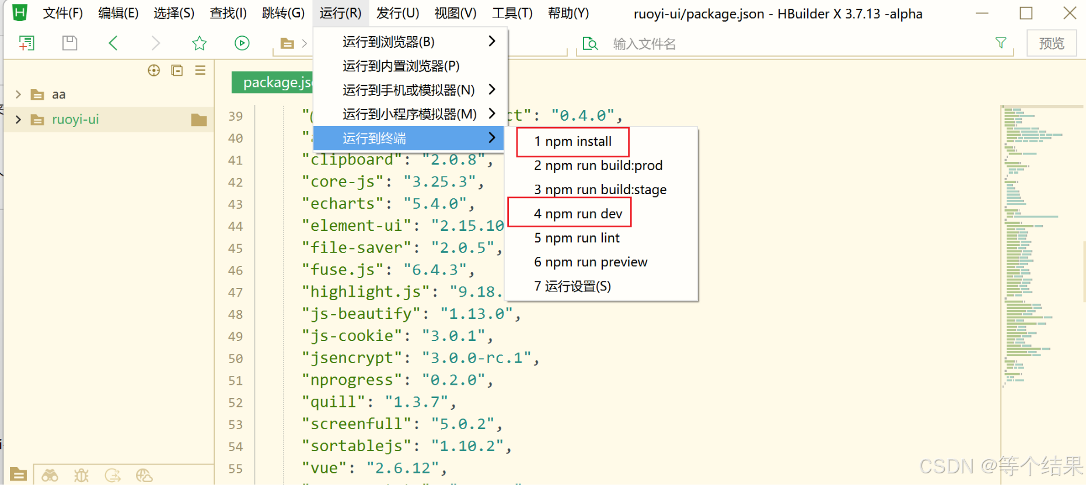Click the folder icon right of ruoyi-ui

point(199,120)
